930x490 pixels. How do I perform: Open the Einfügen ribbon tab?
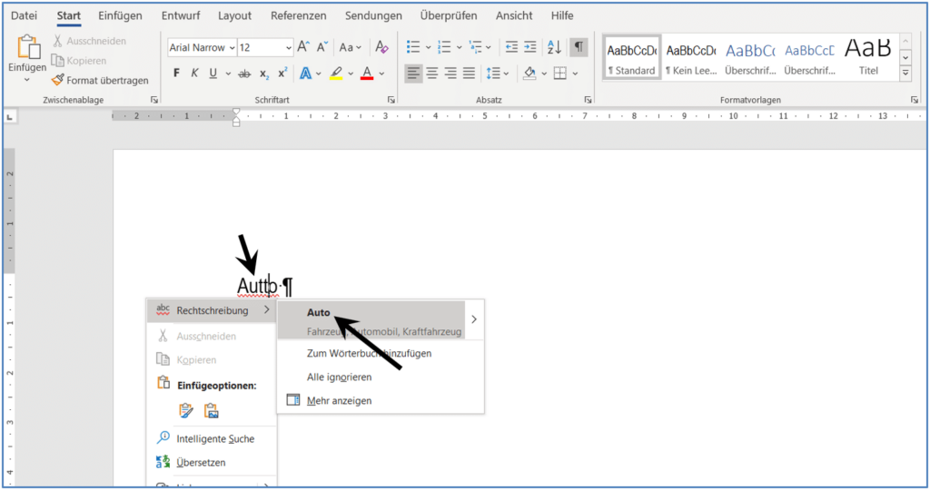coord(120,15)
